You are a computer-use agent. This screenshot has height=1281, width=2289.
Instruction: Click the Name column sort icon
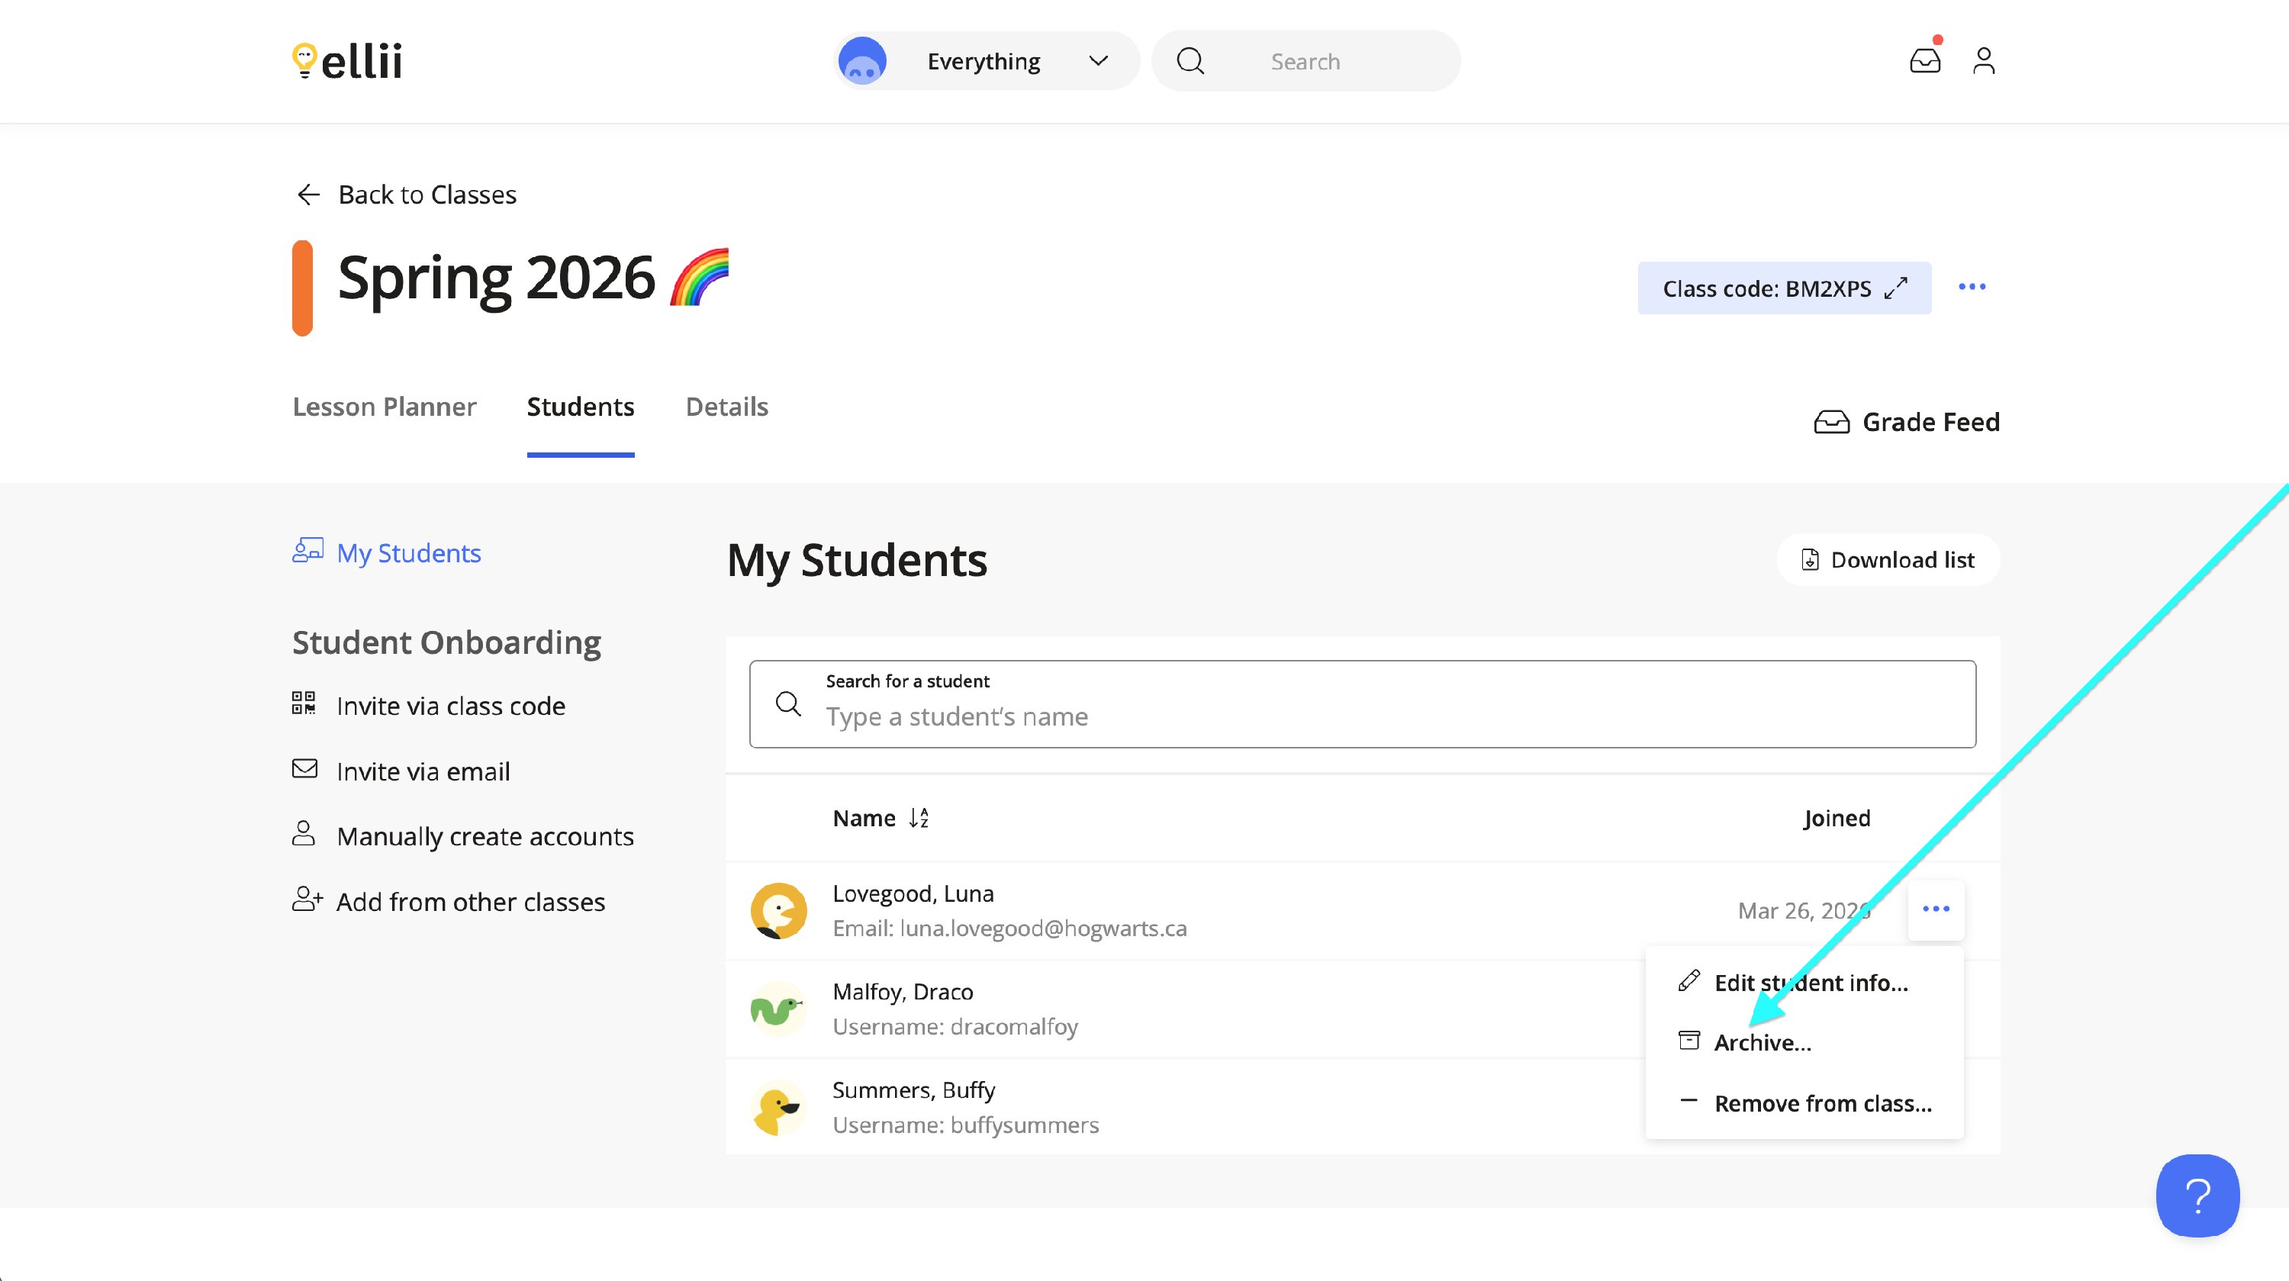tap(919, 817)
